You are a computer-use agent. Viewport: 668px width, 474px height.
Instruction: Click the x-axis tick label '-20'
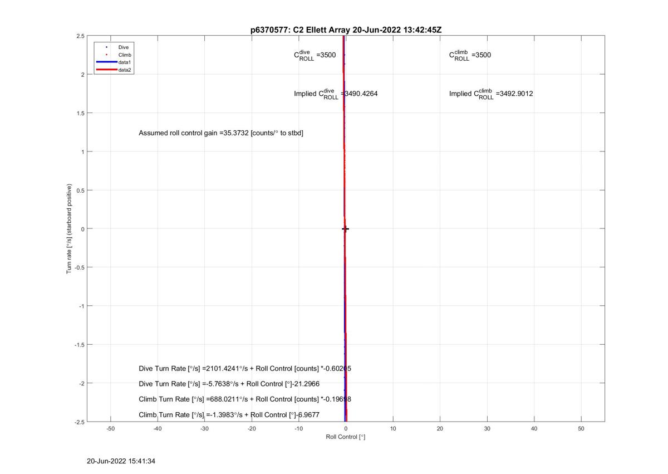click(x=252, y=429)
